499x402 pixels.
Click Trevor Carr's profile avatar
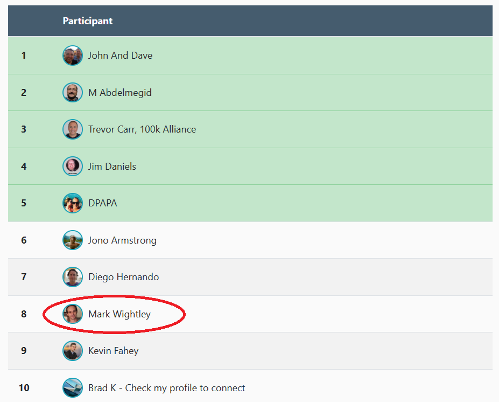73,129
